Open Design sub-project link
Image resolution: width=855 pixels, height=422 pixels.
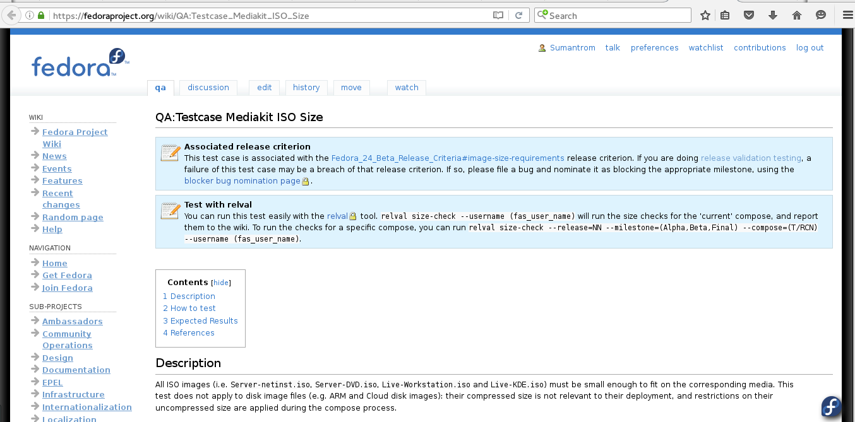click(57, 358)
